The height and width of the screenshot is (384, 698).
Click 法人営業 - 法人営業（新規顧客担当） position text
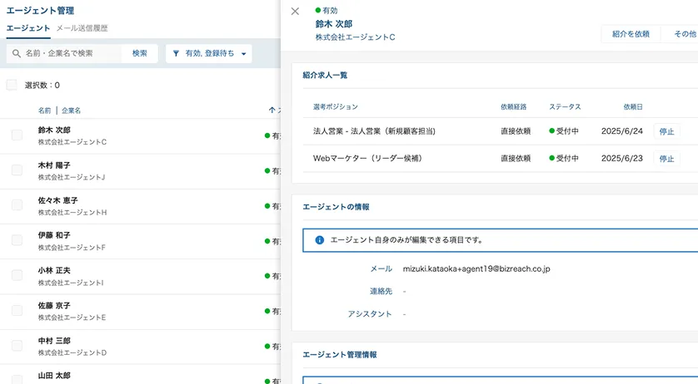pos(374,131)
